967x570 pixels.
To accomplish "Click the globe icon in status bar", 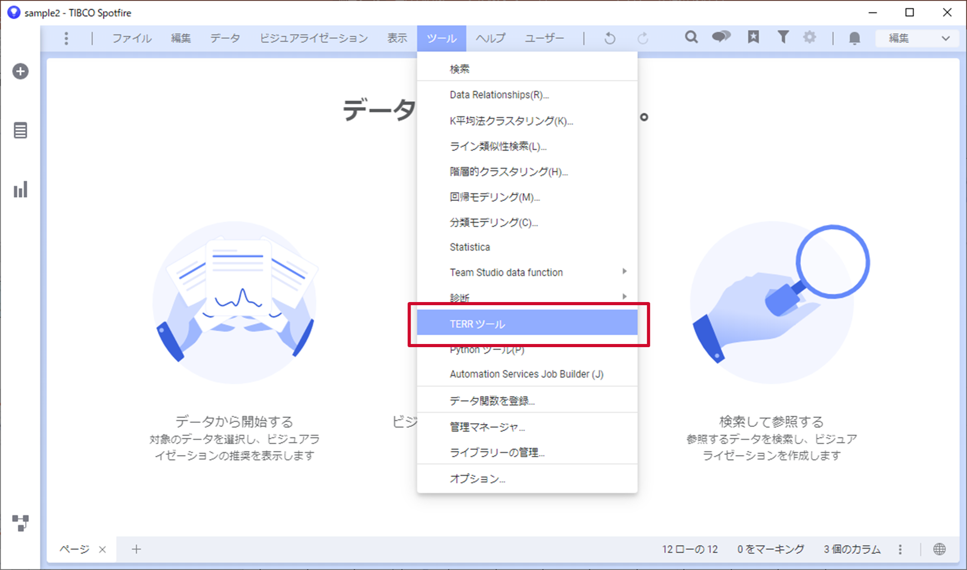I will (x=939, y=549).
